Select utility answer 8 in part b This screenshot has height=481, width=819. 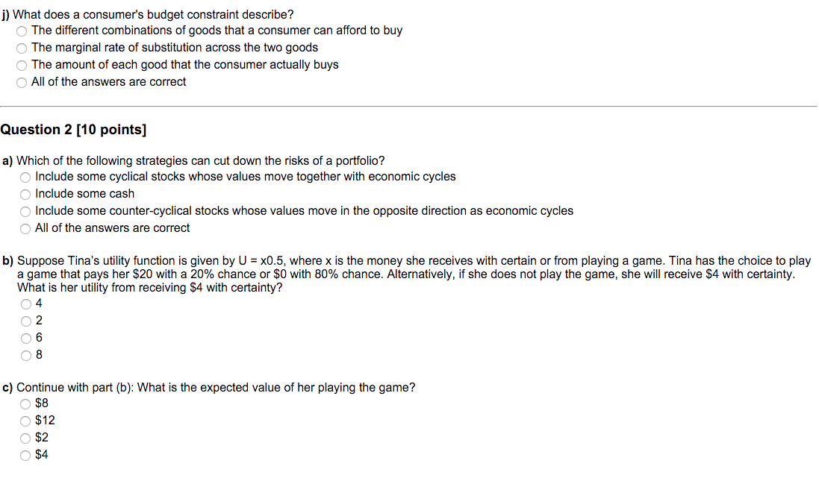tap(25, 356)
